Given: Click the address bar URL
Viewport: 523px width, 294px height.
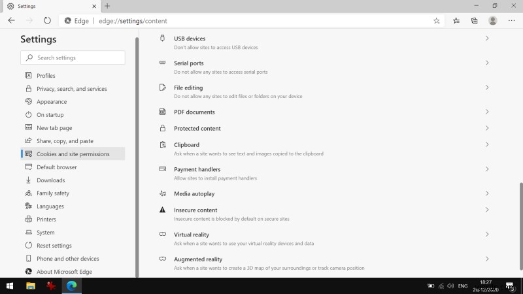Looking at the screenshot, I should point(133,21).
